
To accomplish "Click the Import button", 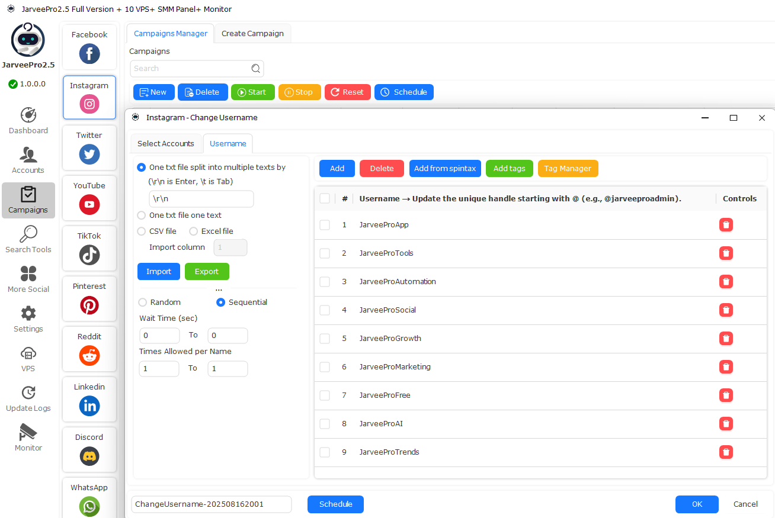I will [x=159, y=272].
